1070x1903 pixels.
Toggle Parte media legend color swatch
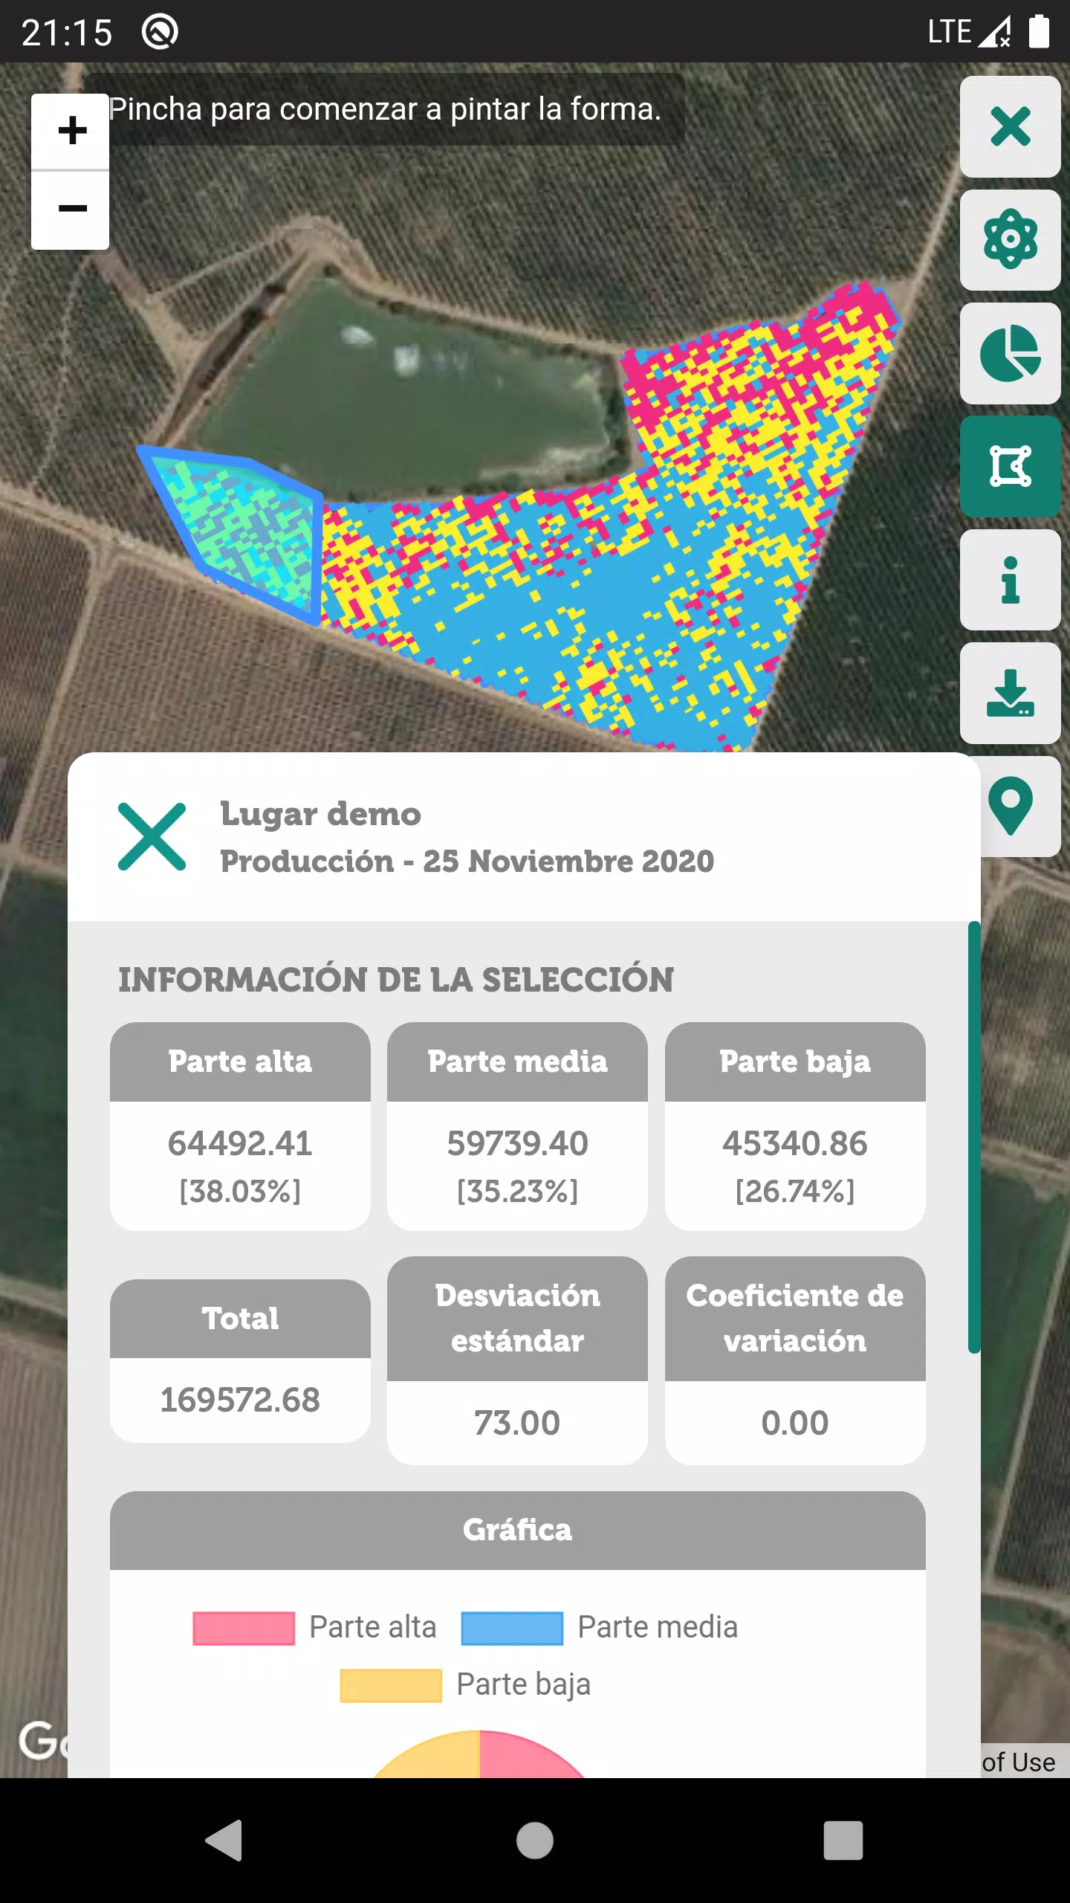(512, 1628)
